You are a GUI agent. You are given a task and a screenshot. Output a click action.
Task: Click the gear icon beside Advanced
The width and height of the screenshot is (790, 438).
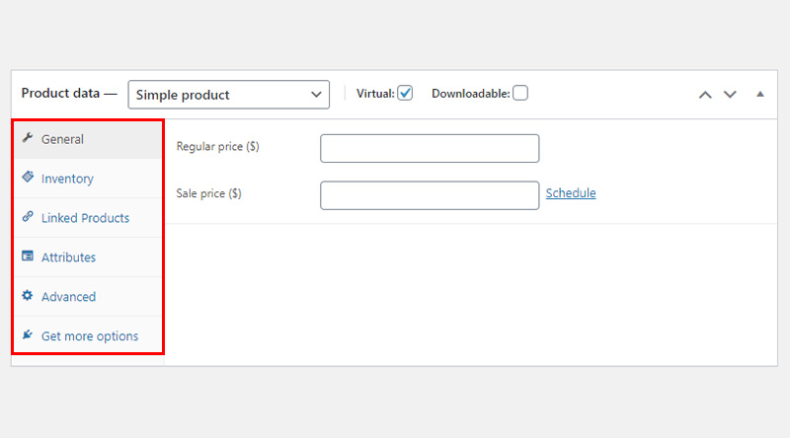[28, 296]
